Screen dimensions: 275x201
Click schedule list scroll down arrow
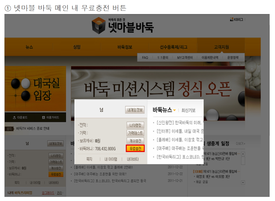coord(243,182)
